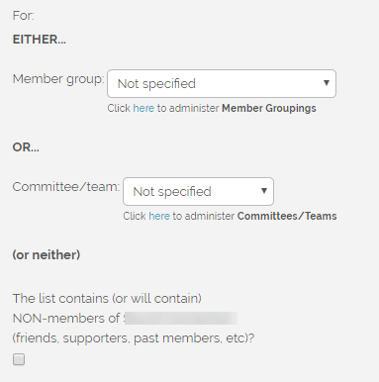
Task: Click the '(or neither)' heading
Action: (47, 255)
